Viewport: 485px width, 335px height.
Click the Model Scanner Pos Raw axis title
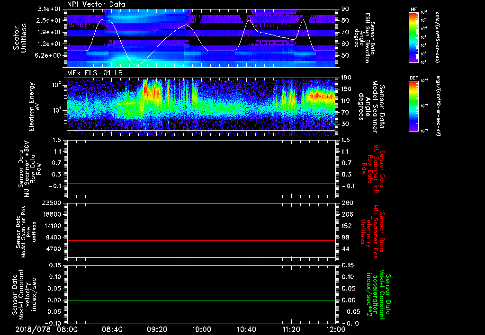point(27,232)
